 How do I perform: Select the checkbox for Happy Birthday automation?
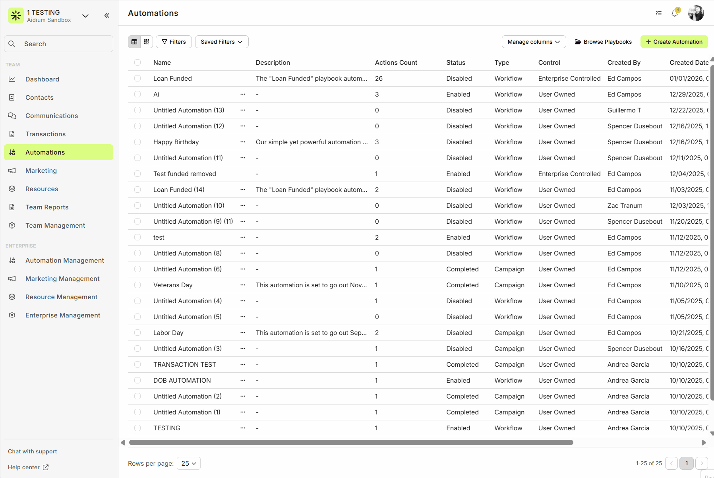click(x=138, y=142)
